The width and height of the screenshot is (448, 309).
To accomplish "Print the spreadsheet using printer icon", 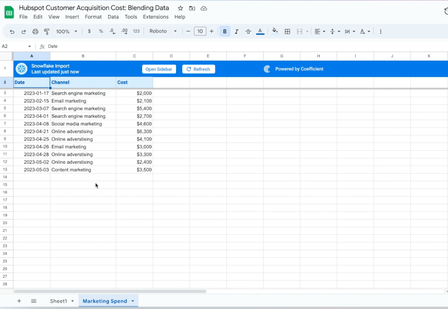I will [x=35, y=31].
